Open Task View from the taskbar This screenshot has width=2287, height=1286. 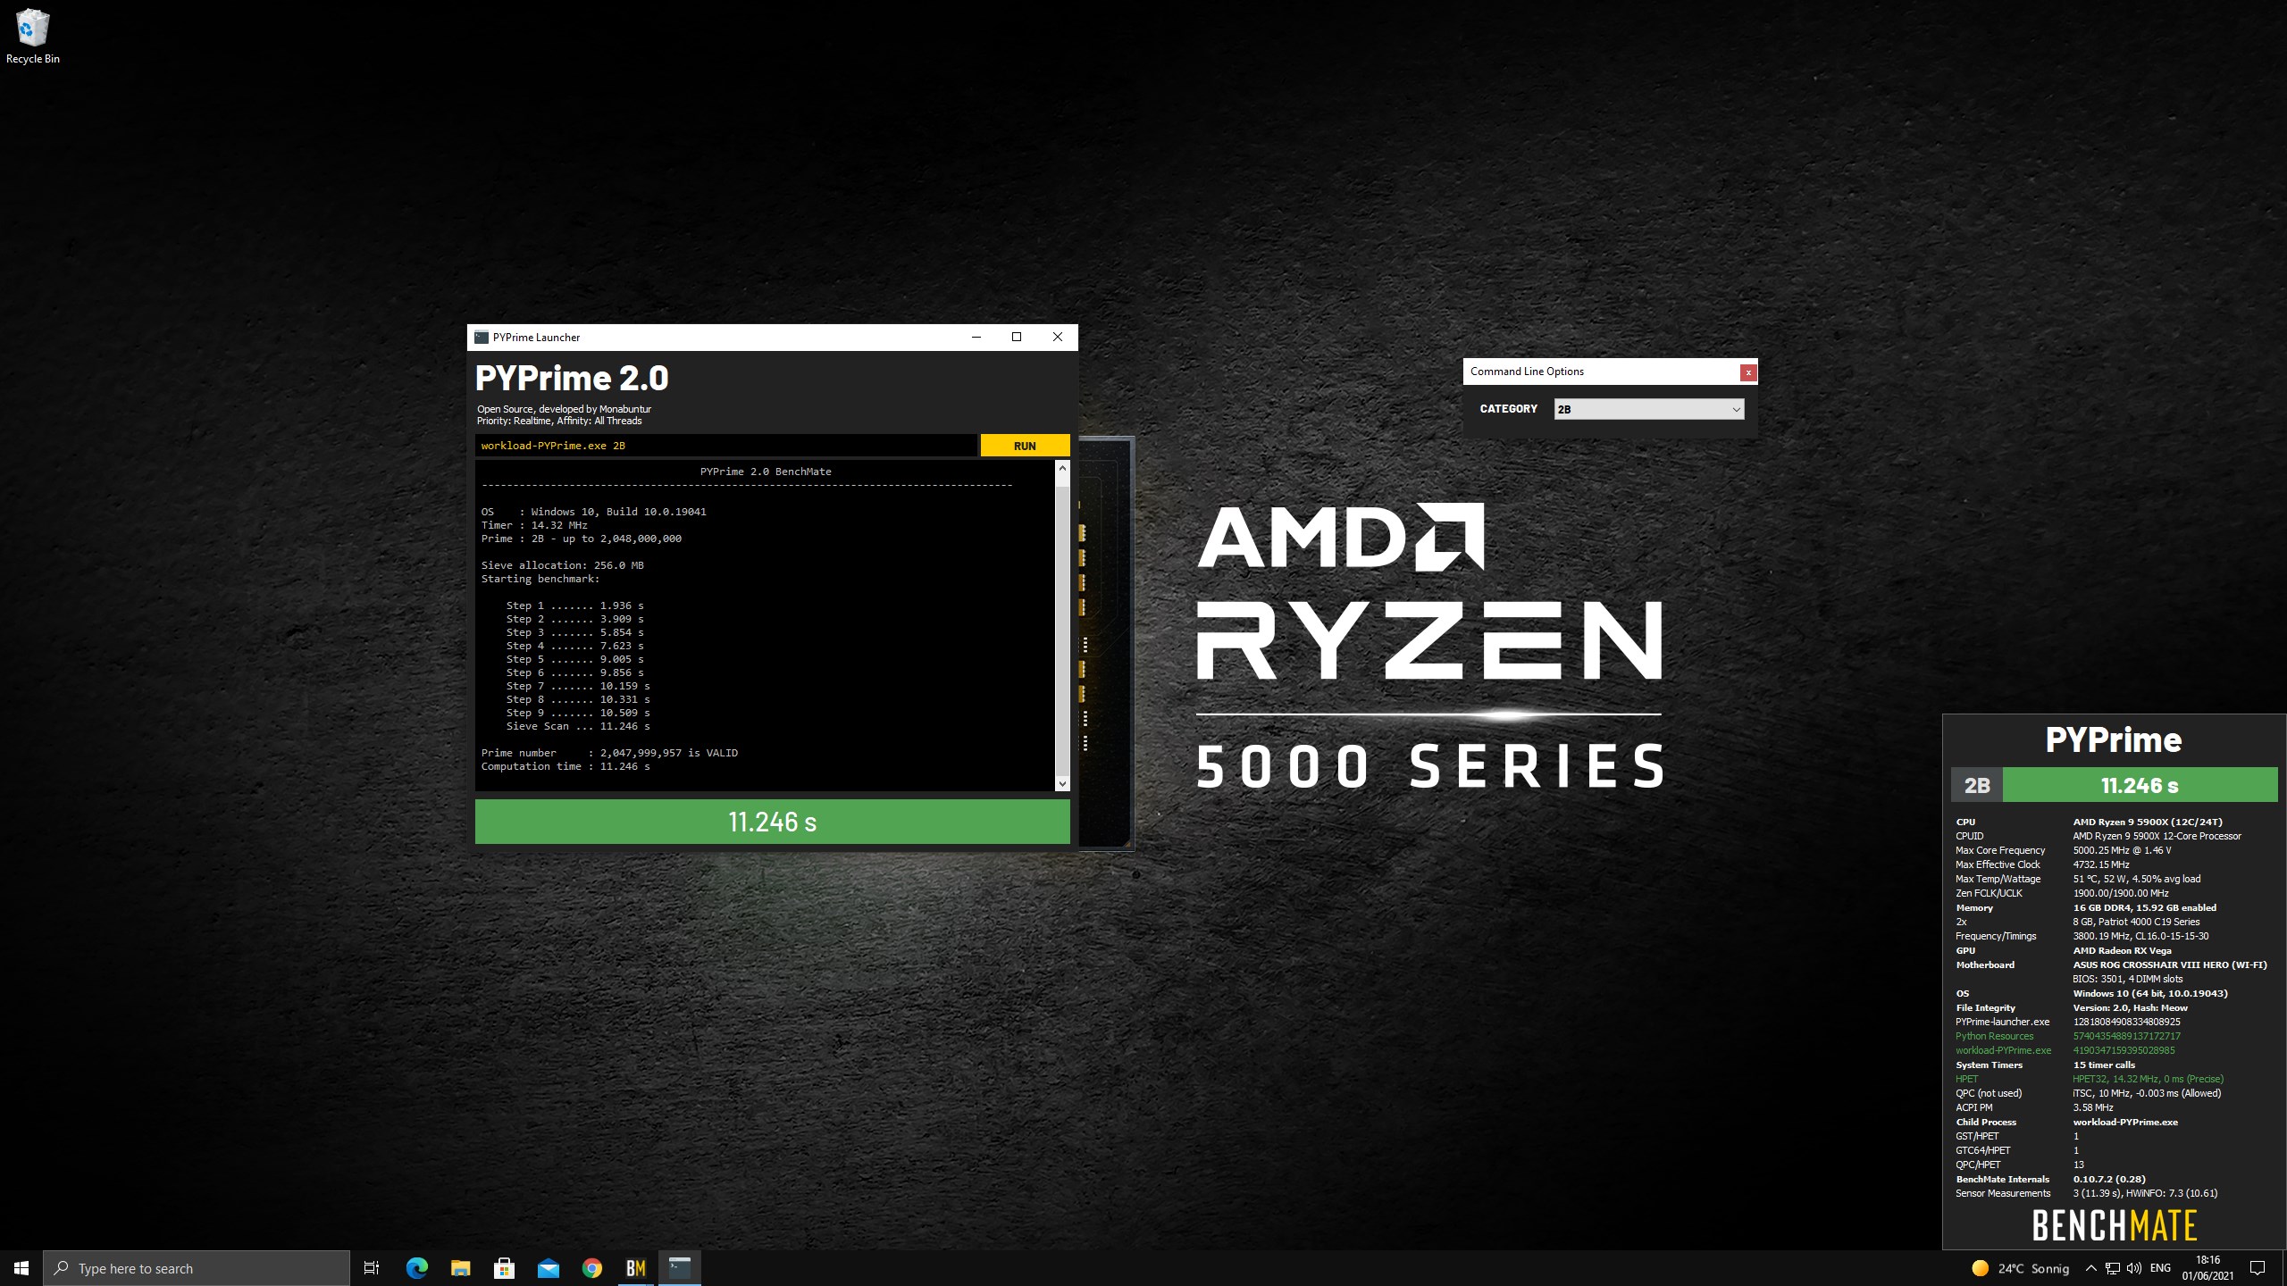372,1268
